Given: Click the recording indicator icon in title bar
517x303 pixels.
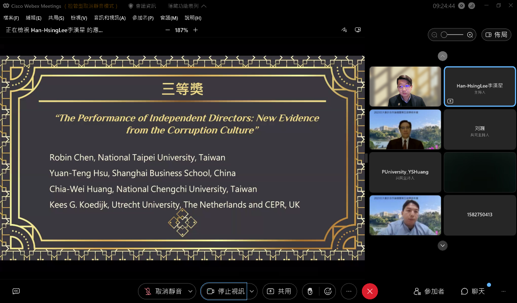Looking at the screenshot, I should coord(462,6).
